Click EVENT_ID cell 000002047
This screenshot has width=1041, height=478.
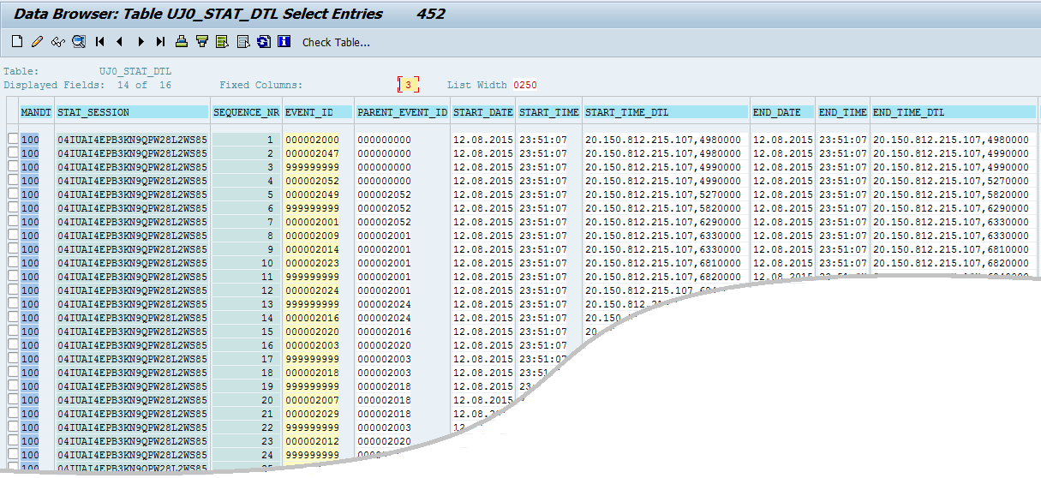(x=313, y=153)
